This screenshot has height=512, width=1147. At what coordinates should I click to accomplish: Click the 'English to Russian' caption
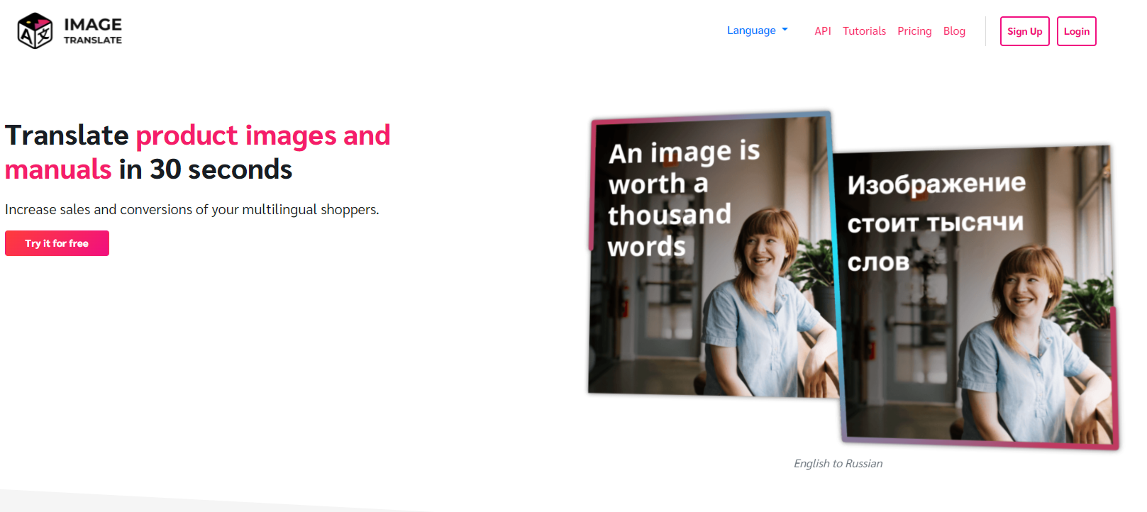(838, 463)
